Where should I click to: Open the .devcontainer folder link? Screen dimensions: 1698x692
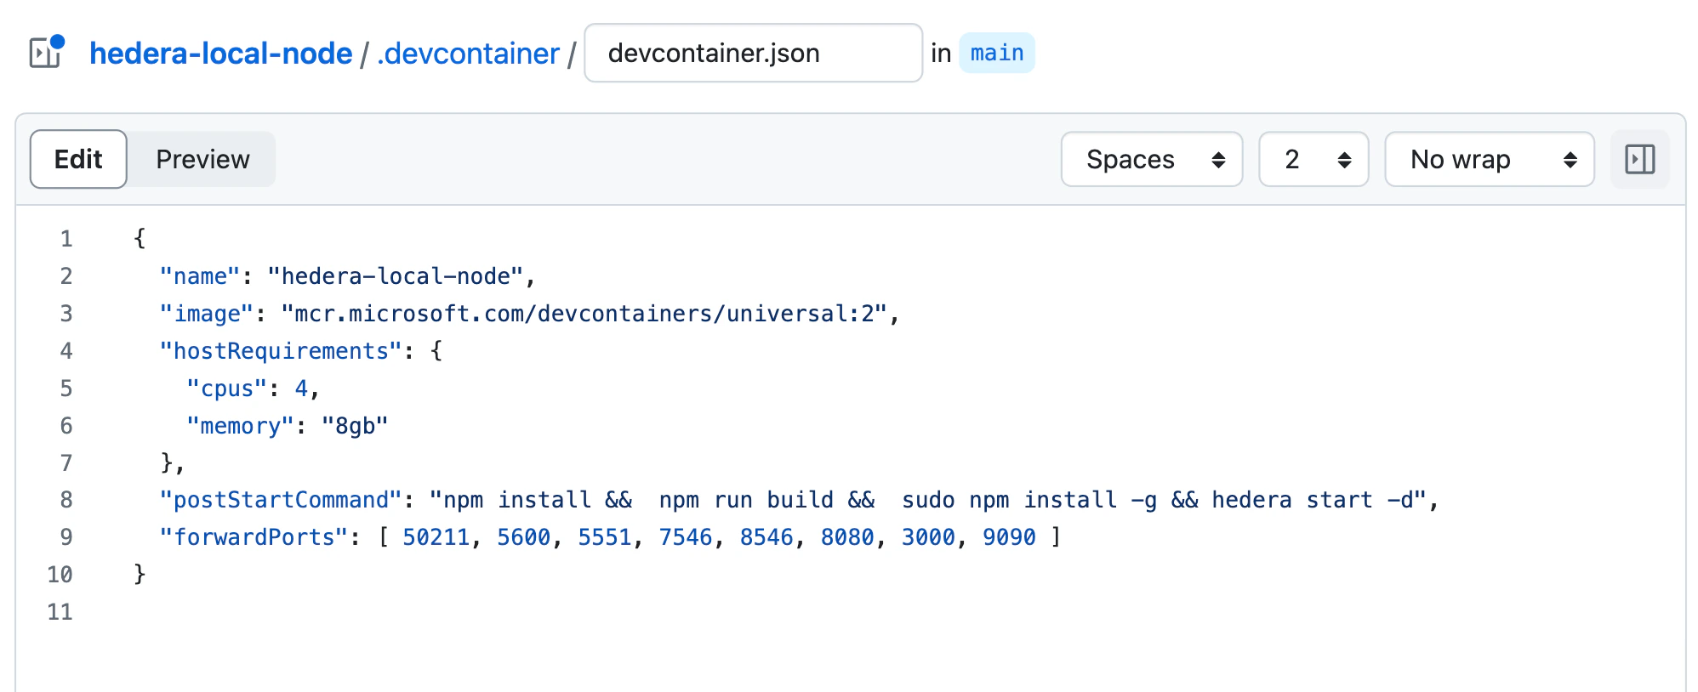[x=468, y=54]
